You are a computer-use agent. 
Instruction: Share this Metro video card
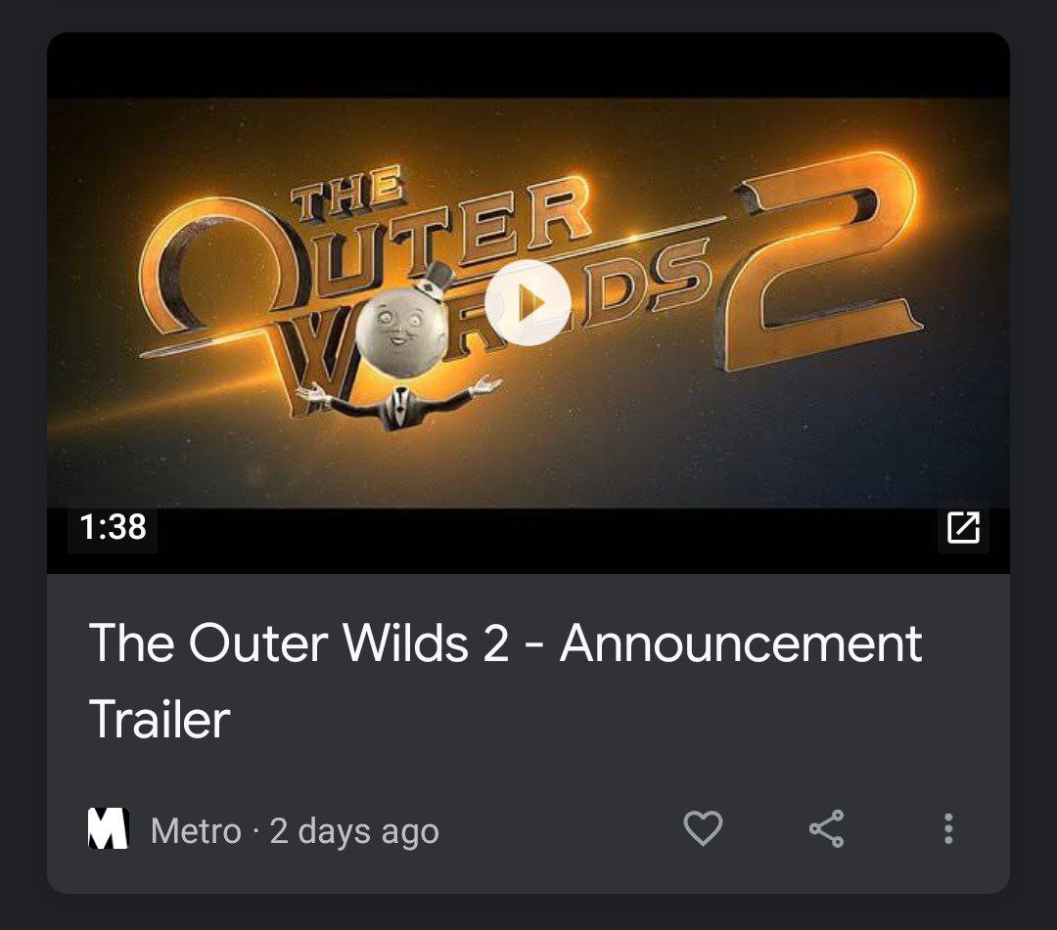[x=826, y=828]
